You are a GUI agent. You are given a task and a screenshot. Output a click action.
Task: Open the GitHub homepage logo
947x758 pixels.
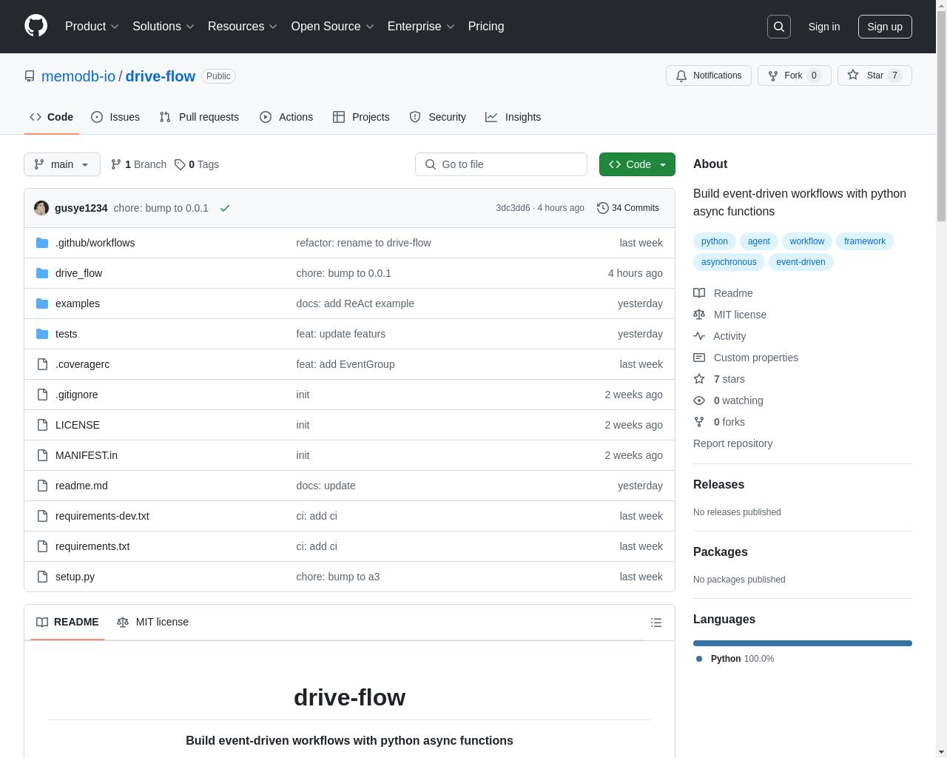[x=36, y=26]
